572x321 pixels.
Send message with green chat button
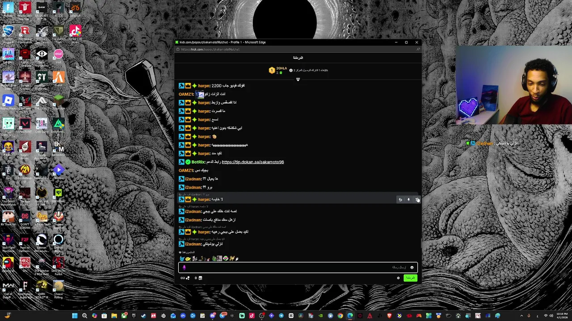point(410,278)
